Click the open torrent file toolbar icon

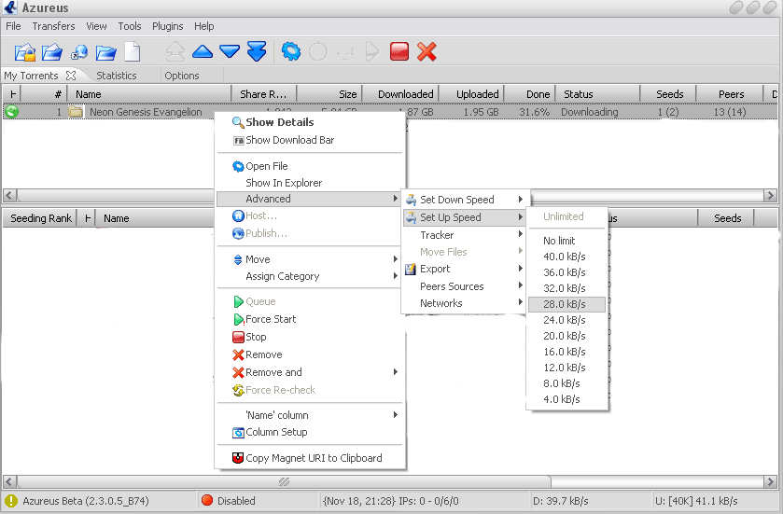24,52
